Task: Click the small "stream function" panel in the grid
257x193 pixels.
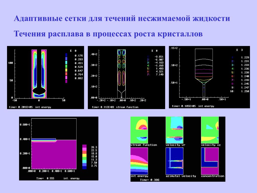Action: click(139, 130)
